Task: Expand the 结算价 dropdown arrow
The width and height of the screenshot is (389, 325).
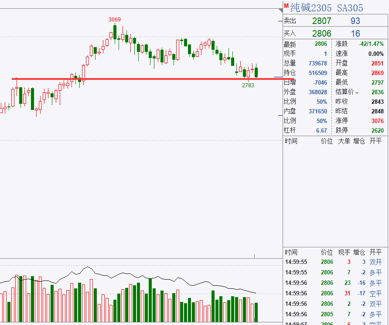Action: pyautogui.click(x=357, y=93)
